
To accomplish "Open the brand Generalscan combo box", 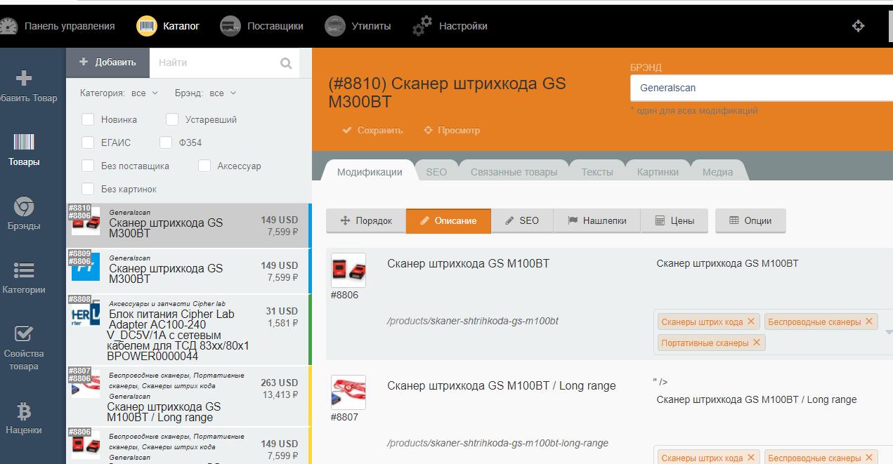I will (762, 88).
